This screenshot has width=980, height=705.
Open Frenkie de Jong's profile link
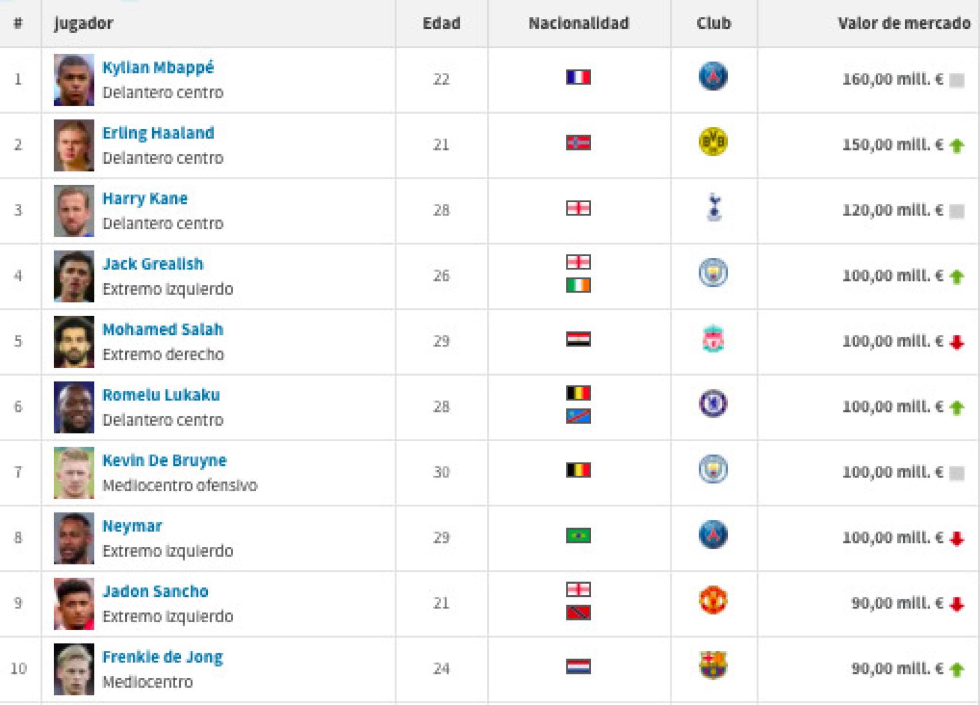[x=163, y=657]
